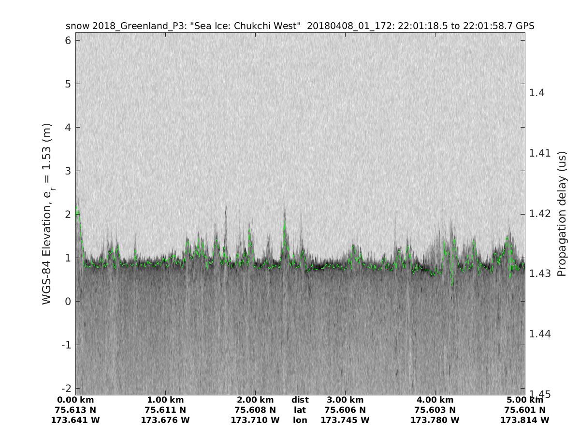Click the 3.00 km distance tick label
Screen dimensions: 580x435
tap(345, 400)
